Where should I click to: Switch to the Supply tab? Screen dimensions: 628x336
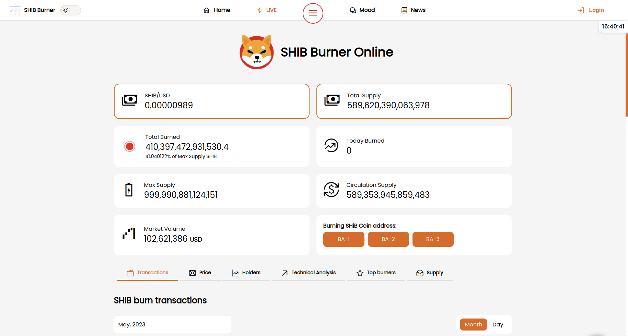coord(430,273)
